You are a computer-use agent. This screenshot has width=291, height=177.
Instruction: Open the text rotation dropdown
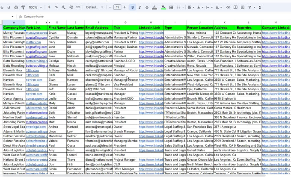click(219, 7)
